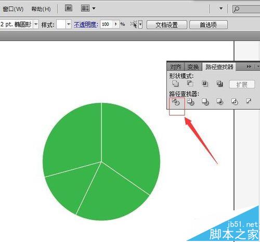This screenshot has height=242, width=260.
Task: Apply the Crop pathfinder
Action: (220, 102)
